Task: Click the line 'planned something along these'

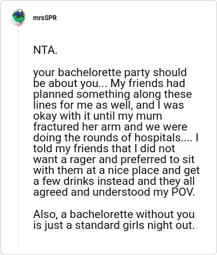Action: click(x=112, y=95)
